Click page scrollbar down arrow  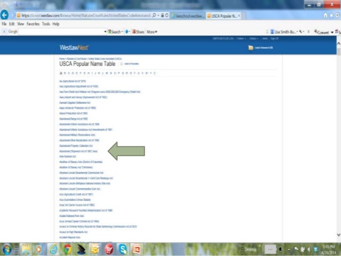(x=339, y=235)
